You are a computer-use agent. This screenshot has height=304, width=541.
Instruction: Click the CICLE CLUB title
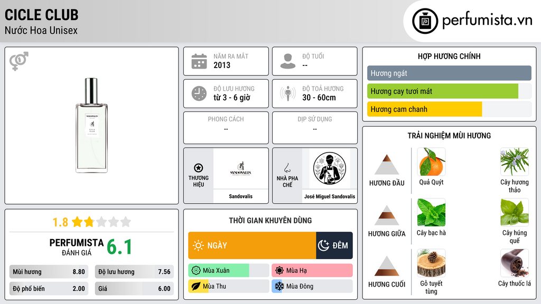pos(41,15)
